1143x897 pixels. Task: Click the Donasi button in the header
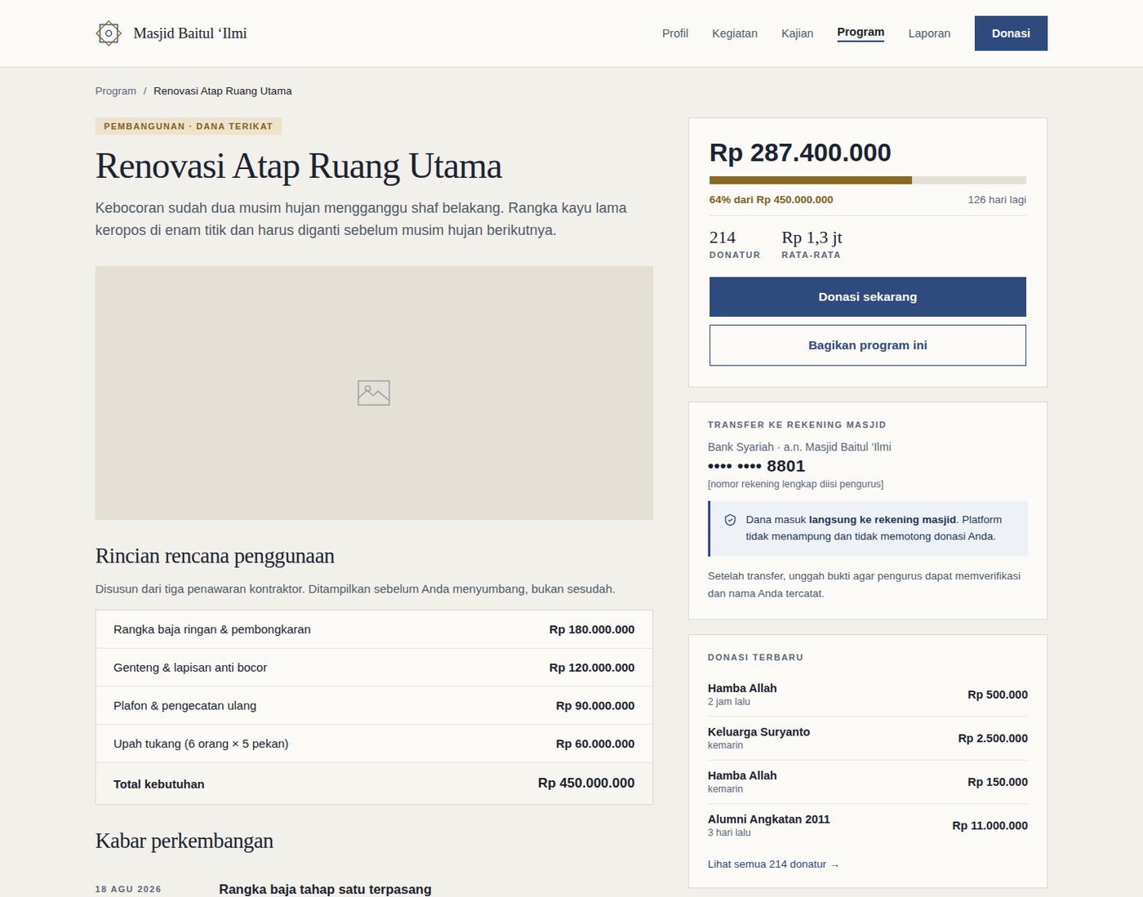click(1011, 33)
